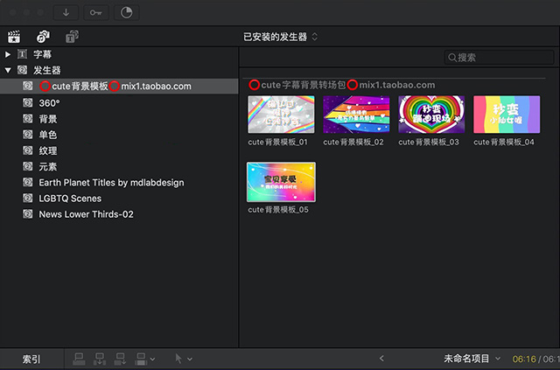The height and width of the screenshot is (370, 560).
Task: Select the 元素 generator category
Action: point(119,166)
